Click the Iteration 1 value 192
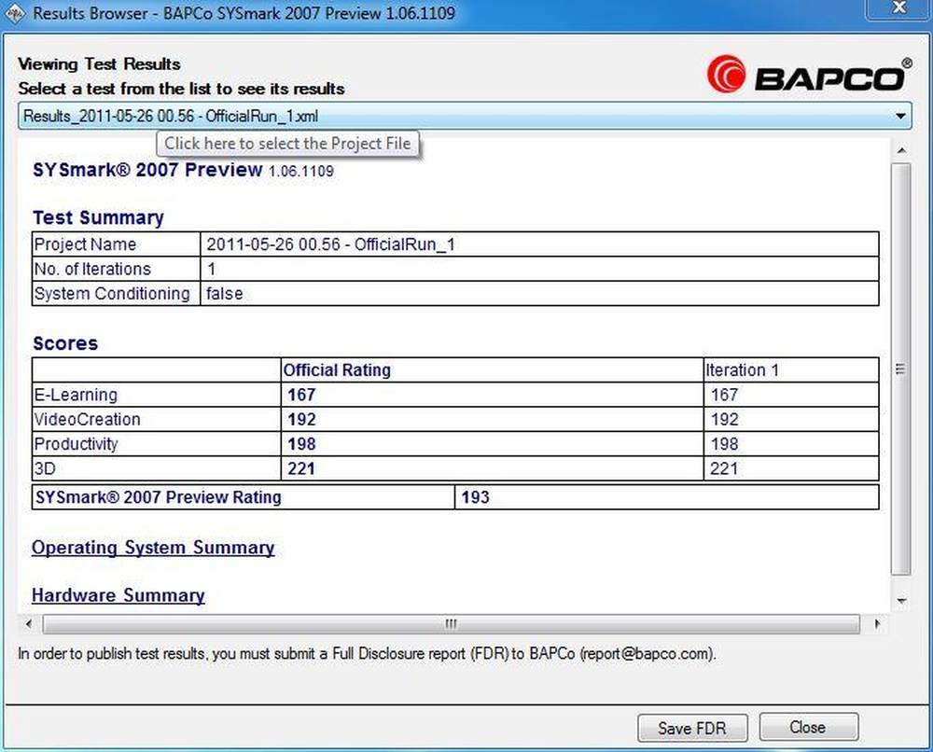 (725, 420)
